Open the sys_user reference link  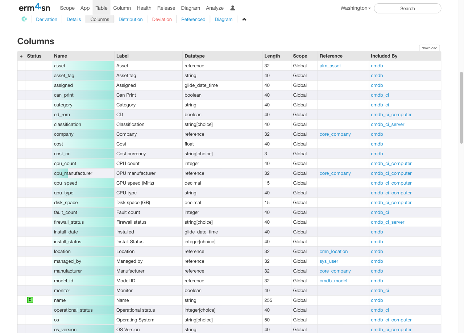point(329,261)
